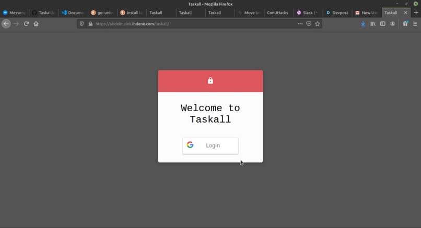Switch to the 'go: unkn' tab
Screen dimensions: 421x228
point(102,13)
